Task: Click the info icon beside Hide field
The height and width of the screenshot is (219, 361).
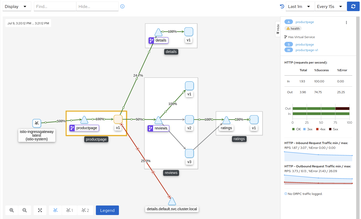Action: [122, 6]
